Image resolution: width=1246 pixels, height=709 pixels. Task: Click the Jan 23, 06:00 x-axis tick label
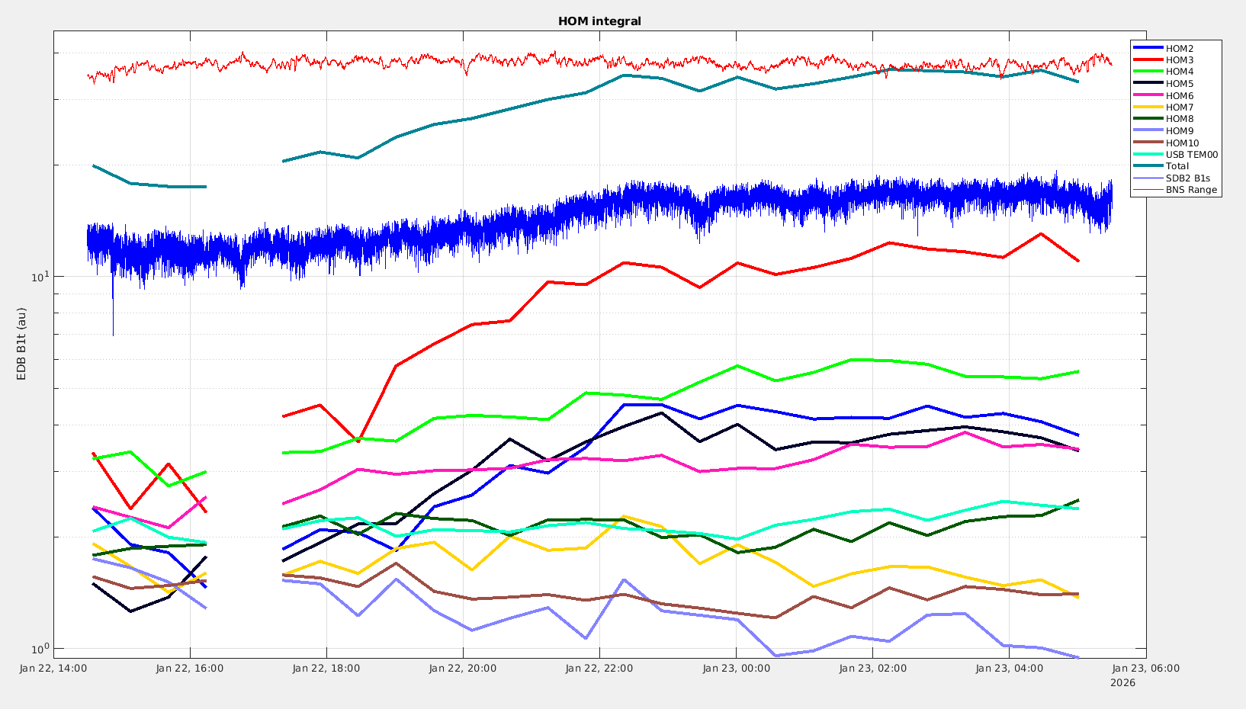click(x=1145, y=669)
